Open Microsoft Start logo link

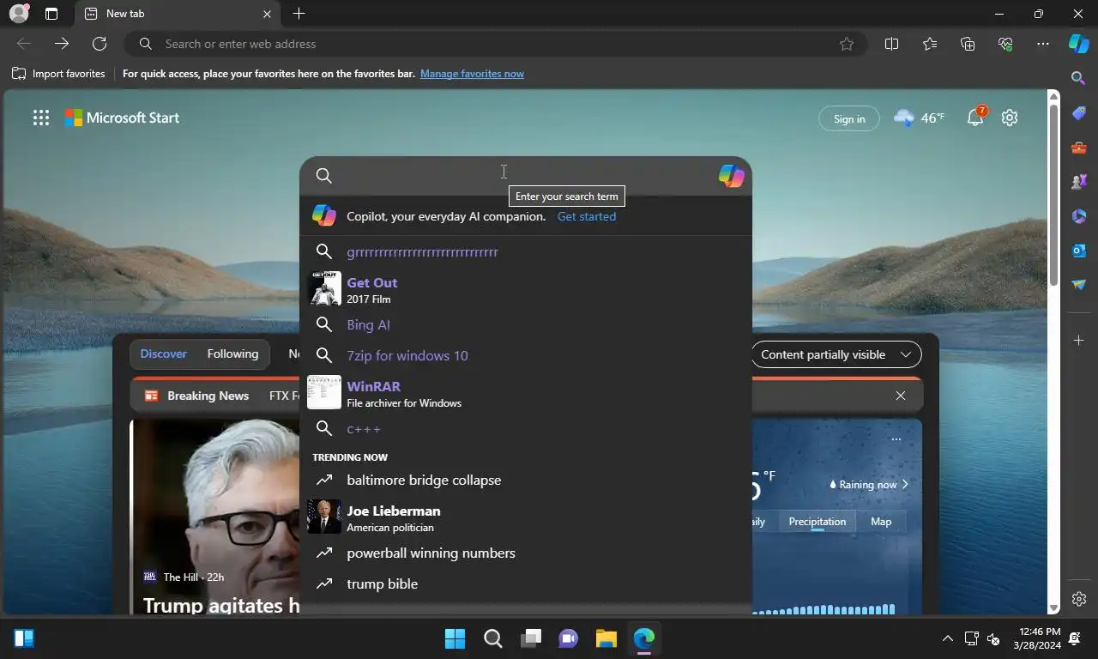click(122, 118)
